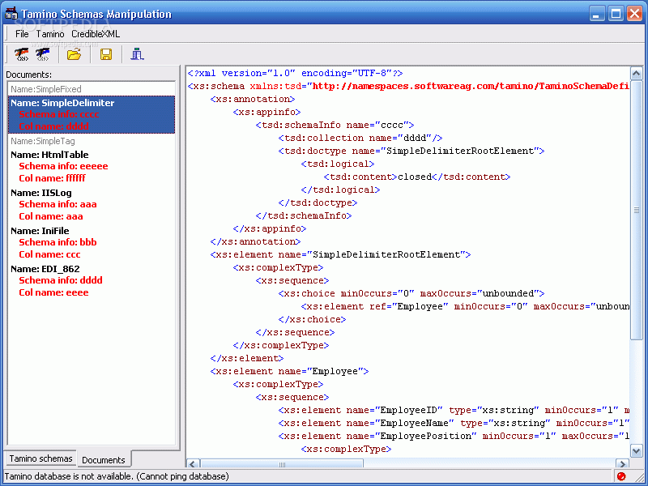Click Schema info: dddd line
Screen dimensions: 648x486
point(61,280)
